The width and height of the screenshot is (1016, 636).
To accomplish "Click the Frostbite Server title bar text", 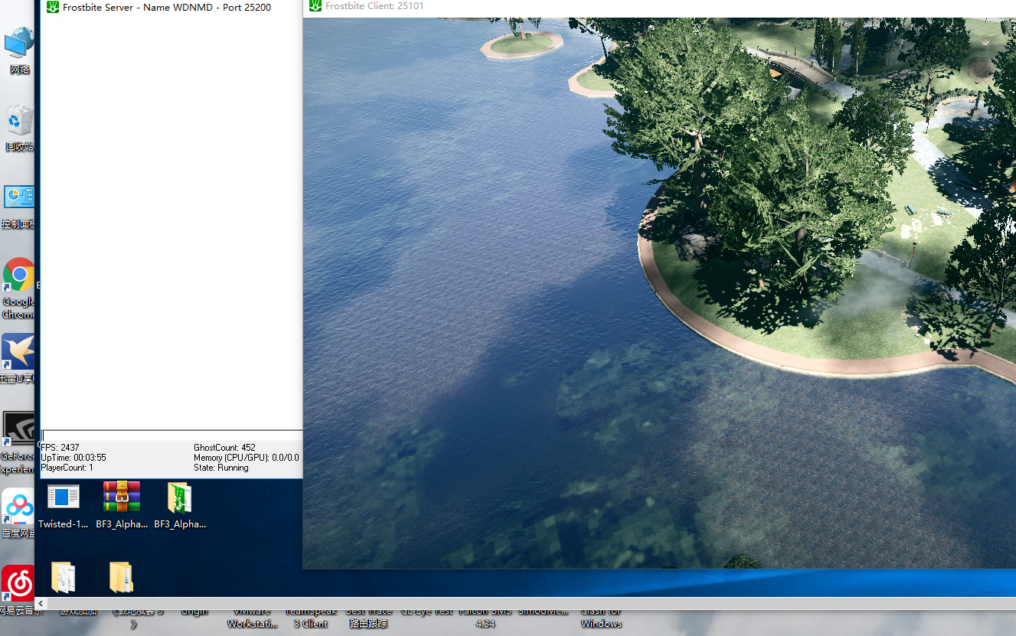I will 167,8.
